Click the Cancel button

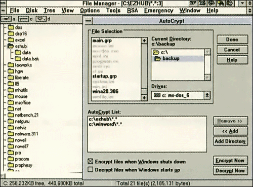point(232,50)
